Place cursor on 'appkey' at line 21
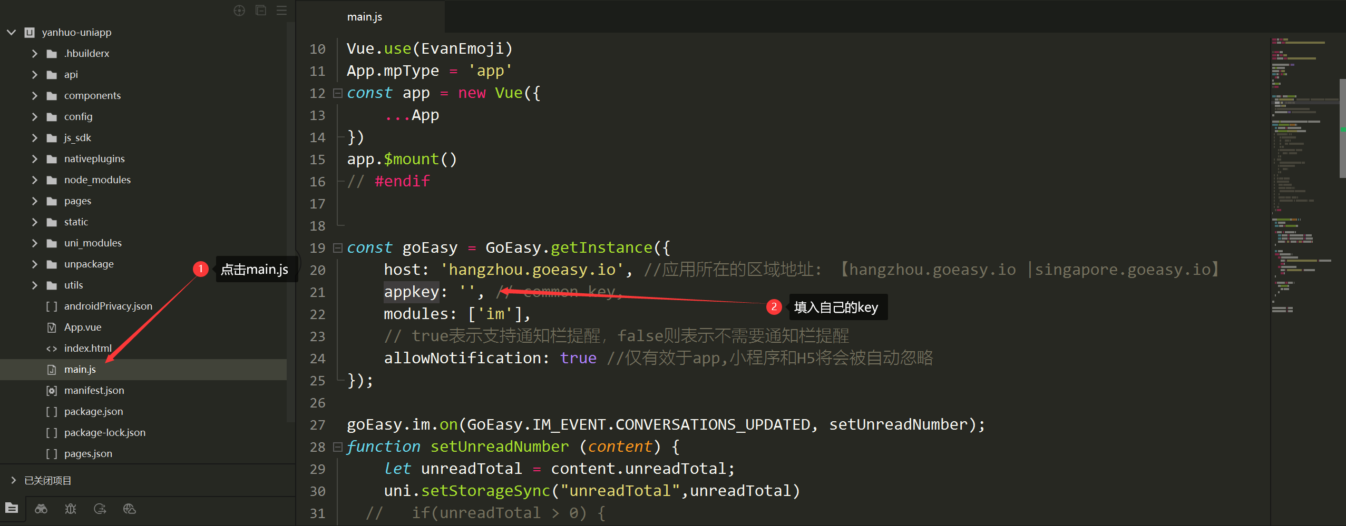 tap(411, 292)
